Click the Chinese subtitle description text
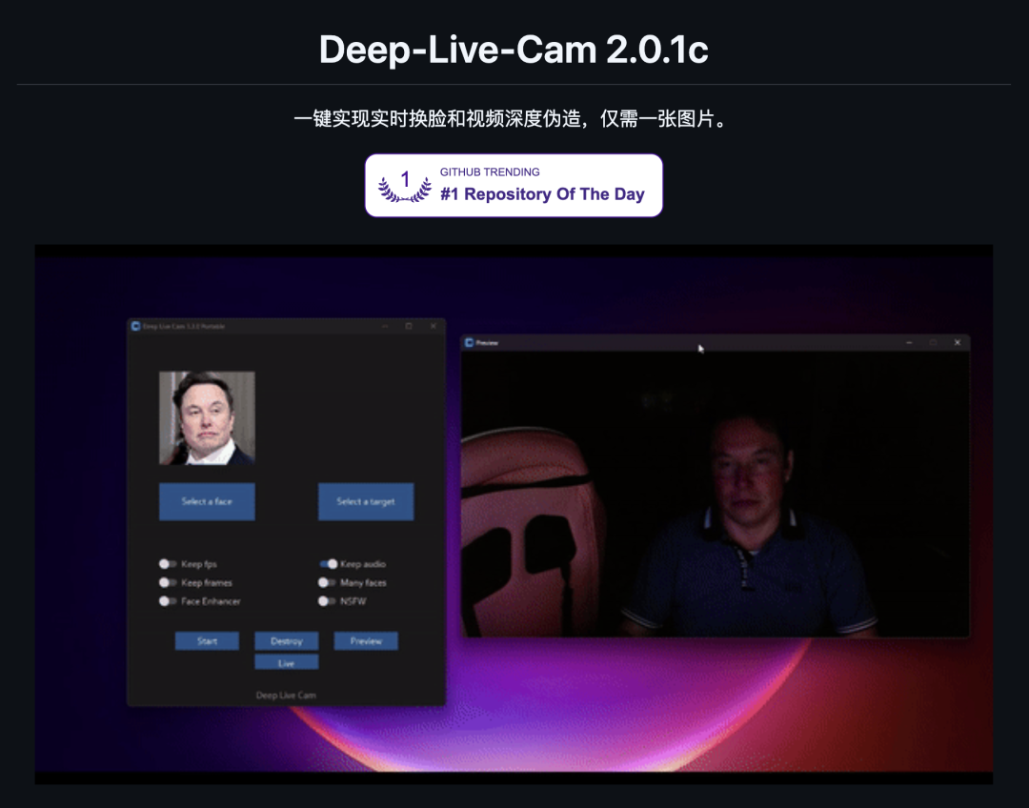This screenshot has height=808, width=1029. 514,119
